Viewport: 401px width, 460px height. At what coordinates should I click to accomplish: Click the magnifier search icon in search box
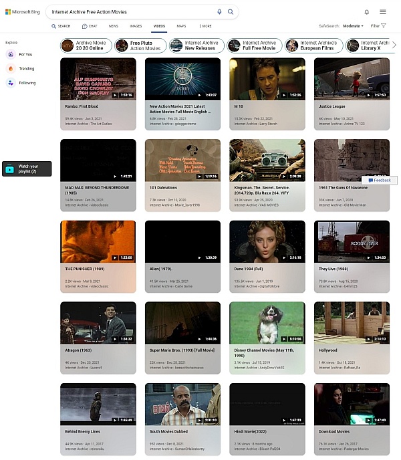coord(231,12)
